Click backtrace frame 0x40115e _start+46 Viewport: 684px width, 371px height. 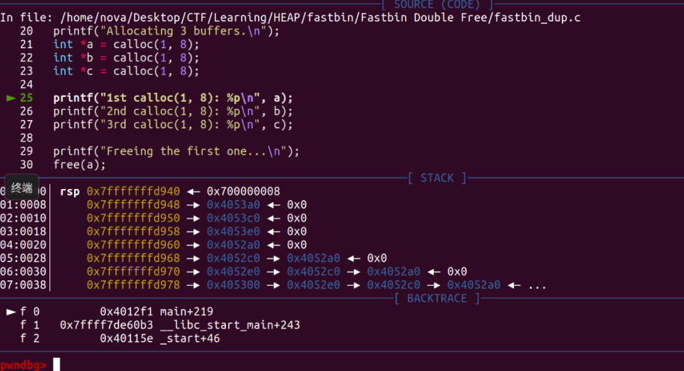pos(160,339)
